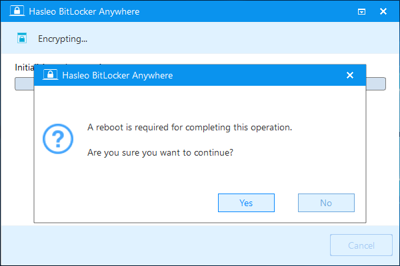Click the 'Encrypting...' status label
Screen dimensions: 400x266
[x=63, y=39]
